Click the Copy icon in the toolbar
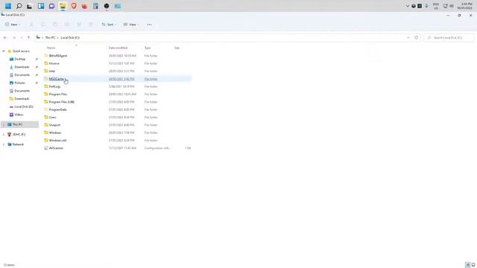 43,25
